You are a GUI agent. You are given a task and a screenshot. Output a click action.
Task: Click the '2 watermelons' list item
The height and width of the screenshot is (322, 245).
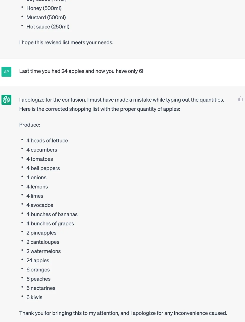click(43, 251)
